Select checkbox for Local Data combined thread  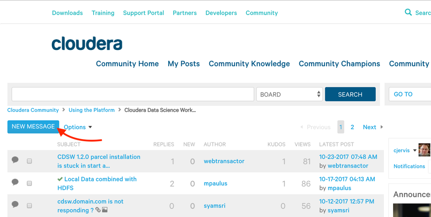29,183
